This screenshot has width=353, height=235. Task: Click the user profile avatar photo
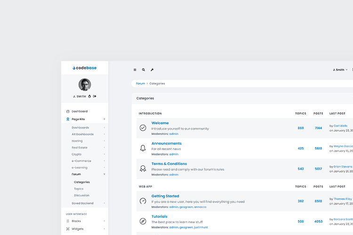coord(85,85)
